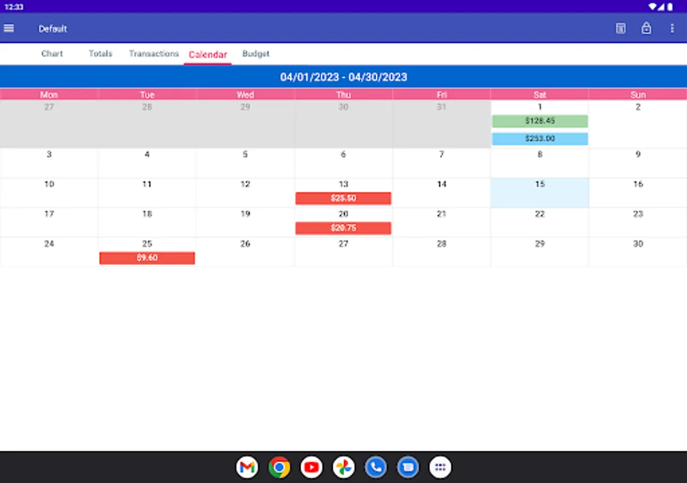Open the green $128.45 entry on April 1
Screen dimensions: 687x483
(540, 121)
